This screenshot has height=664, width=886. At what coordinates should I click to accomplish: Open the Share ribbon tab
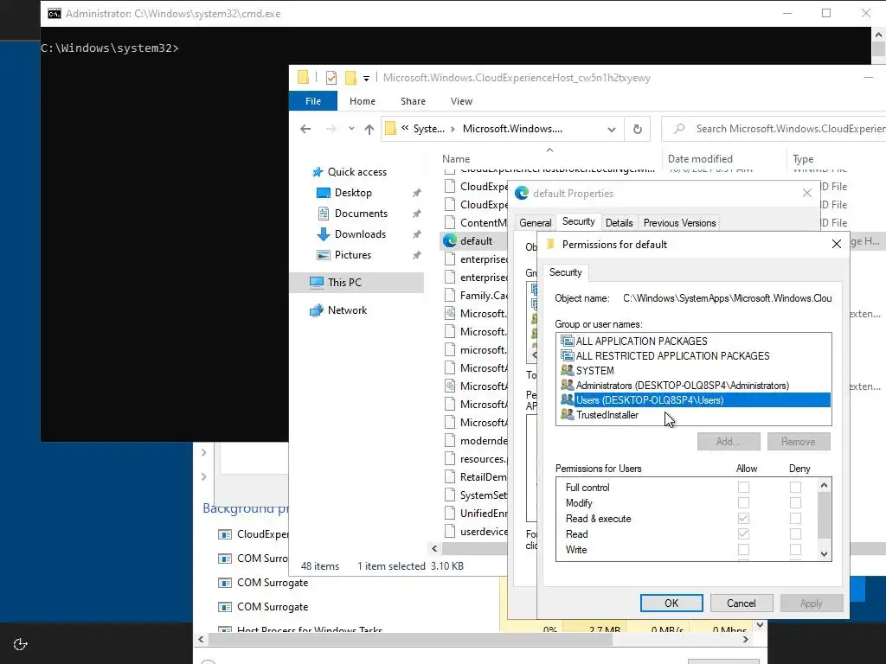click(x=413, y=101)
